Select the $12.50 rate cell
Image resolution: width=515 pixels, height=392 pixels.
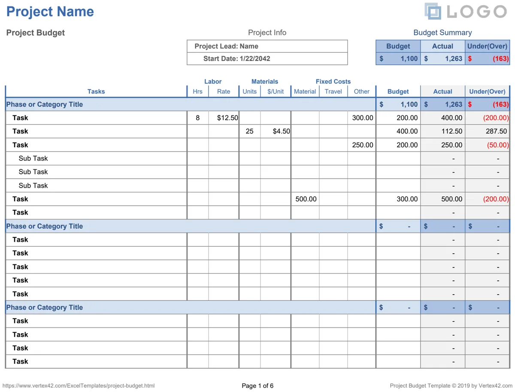click(x=224, y=118)
